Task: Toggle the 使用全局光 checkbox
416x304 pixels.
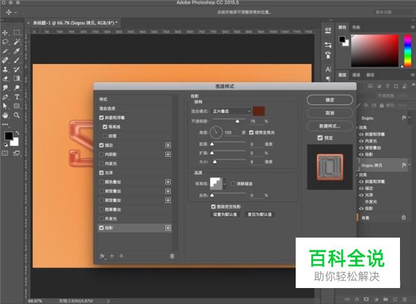Action: point(252,132)
